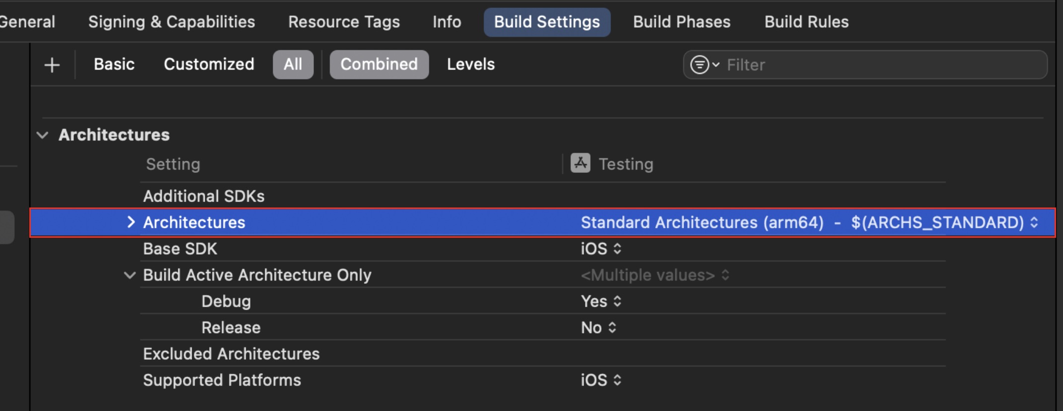Click the Testing target app icon
This screenshot has height=411, width=1063.
[x=580, y=163]
